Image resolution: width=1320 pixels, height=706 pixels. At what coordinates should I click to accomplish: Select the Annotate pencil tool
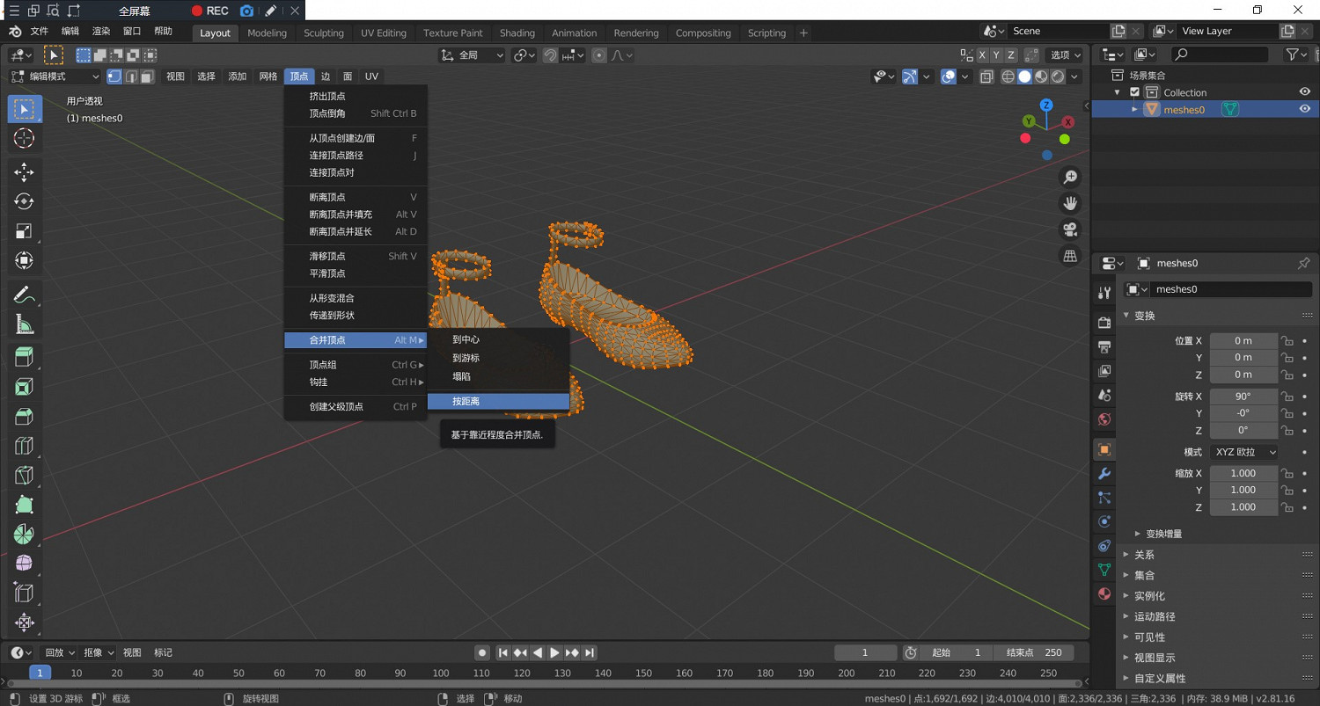24,295
